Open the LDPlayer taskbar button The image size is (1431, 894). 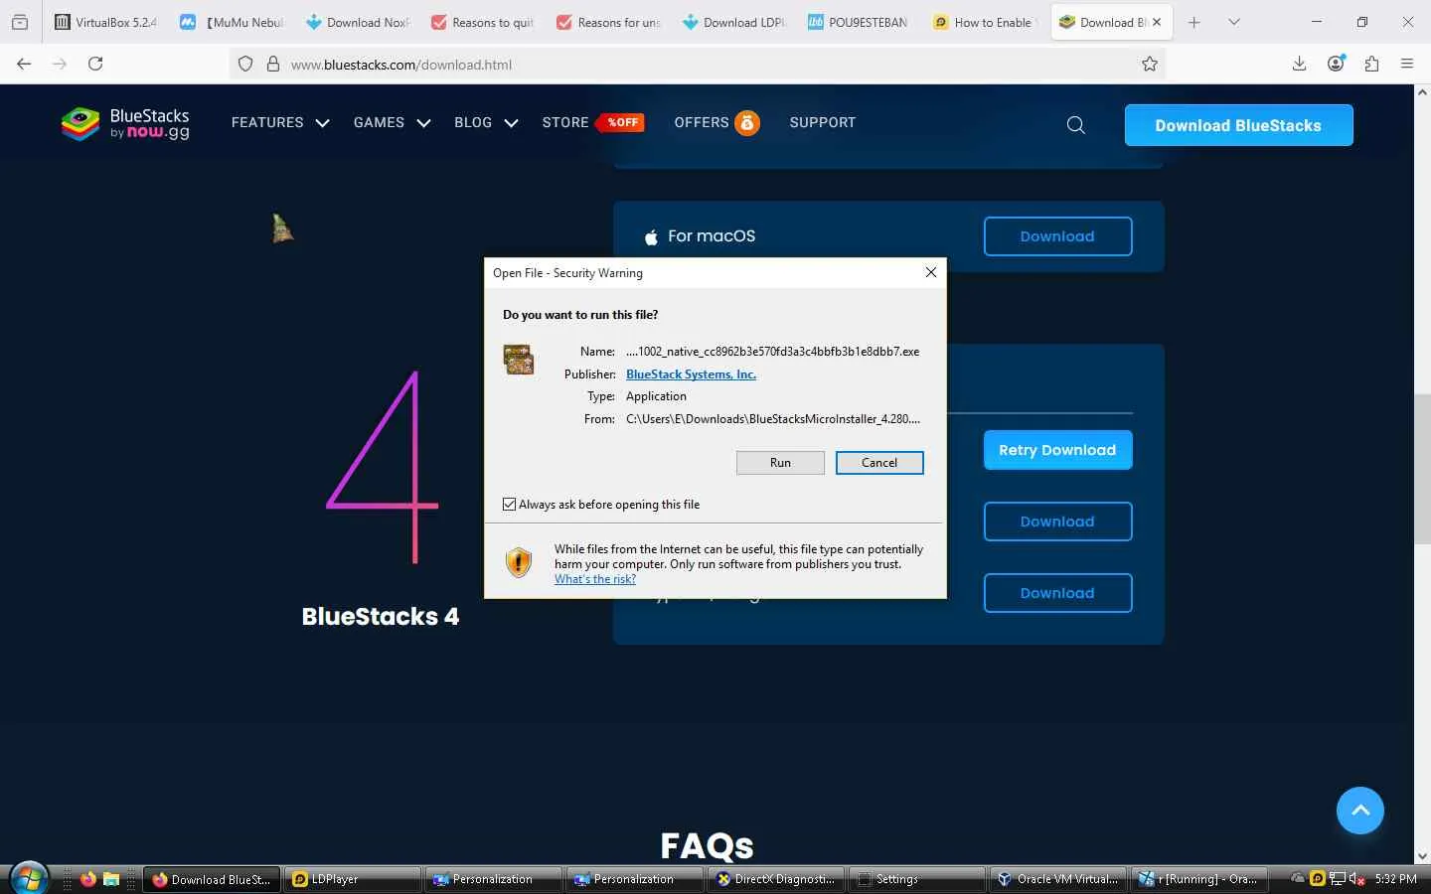point(353,879)
